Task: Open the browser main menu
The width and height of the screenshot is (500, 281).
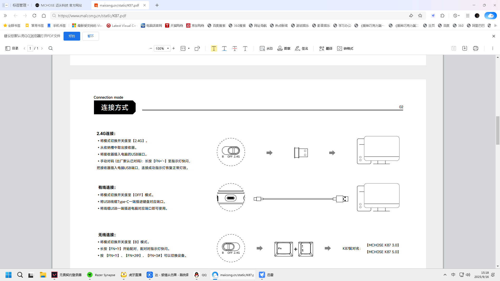Action: click(468, 16)
